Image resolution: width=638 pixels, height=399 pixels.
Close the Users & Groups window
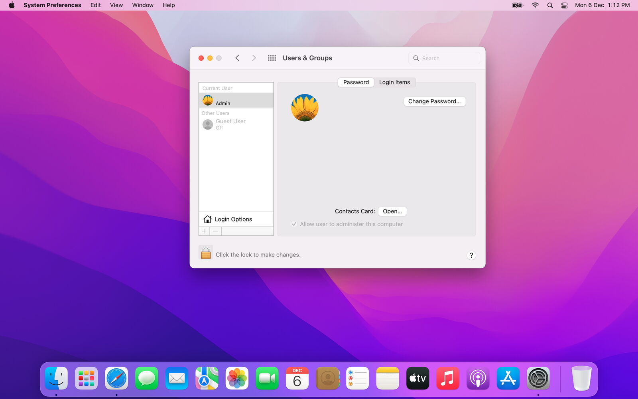tap(201, 58)
